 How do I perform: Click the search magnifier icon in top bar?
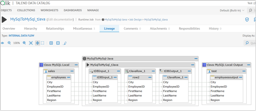(251, 10)
